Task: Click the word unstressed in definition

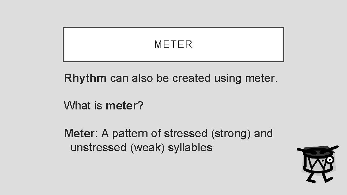Action: point(98,148)
